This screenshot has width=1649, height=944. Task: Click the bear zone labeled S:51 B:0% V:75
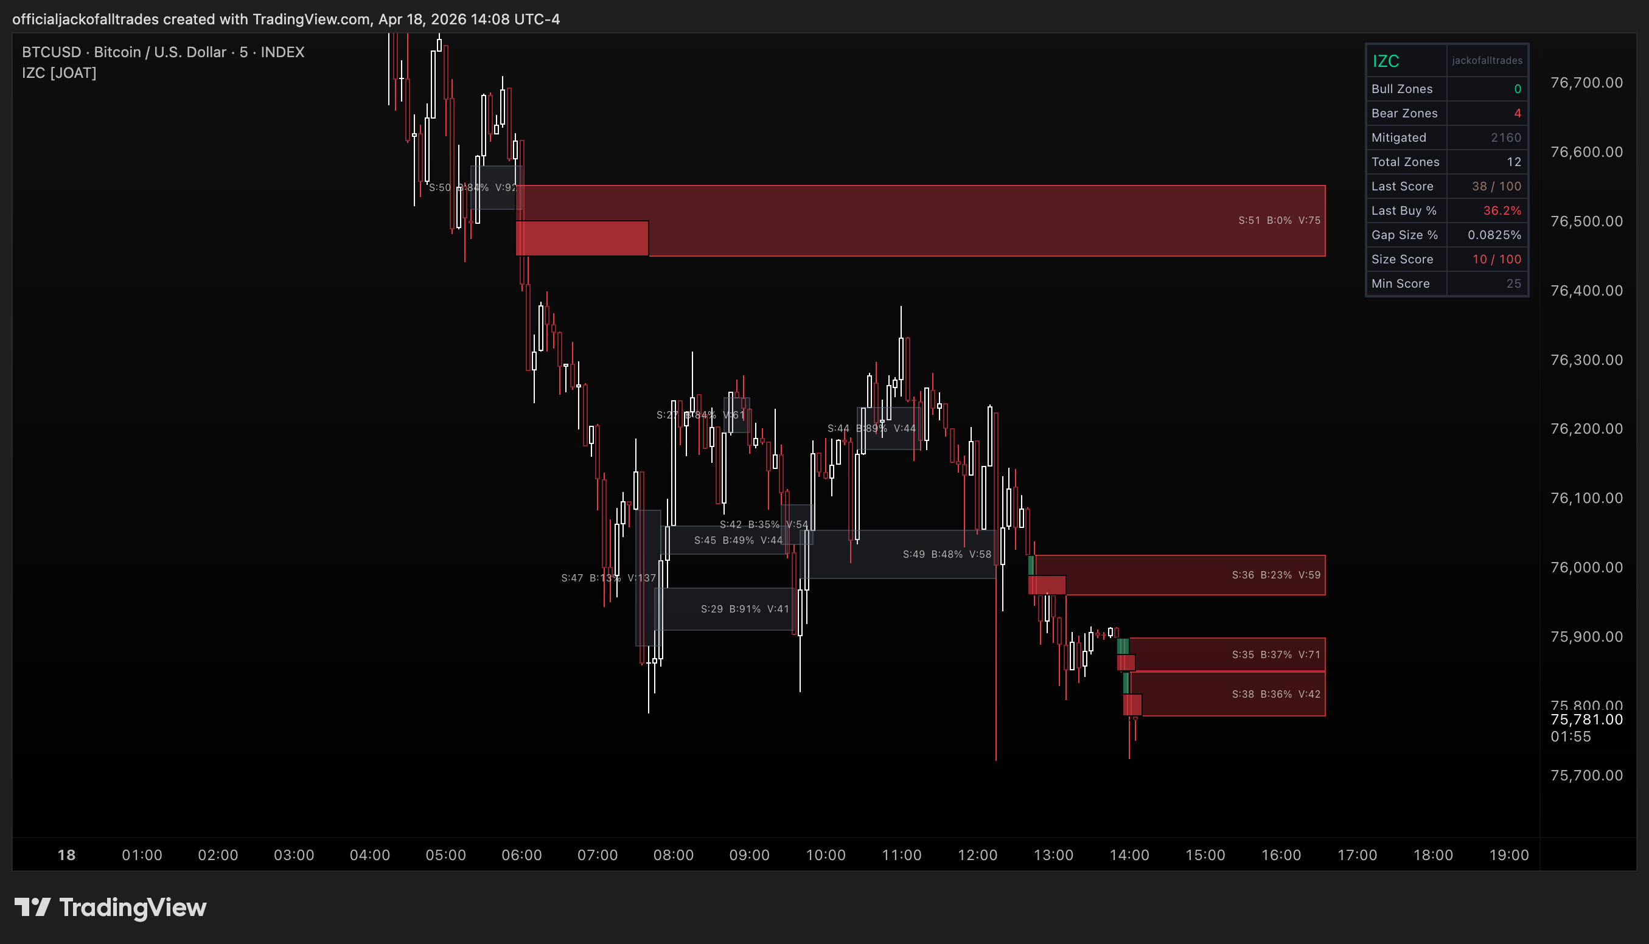coord(921,220)
